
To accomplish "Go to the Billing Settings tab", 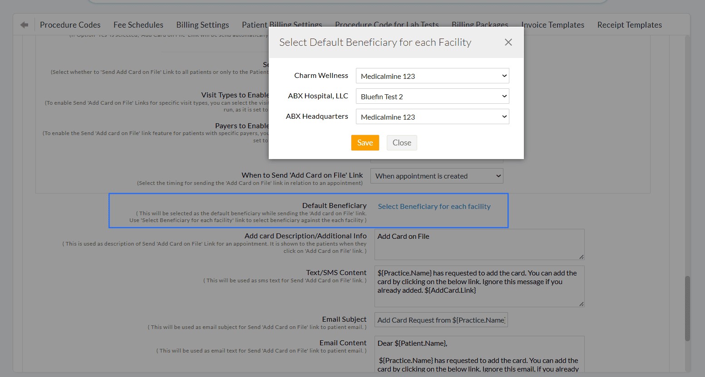I will click(202, 25).
